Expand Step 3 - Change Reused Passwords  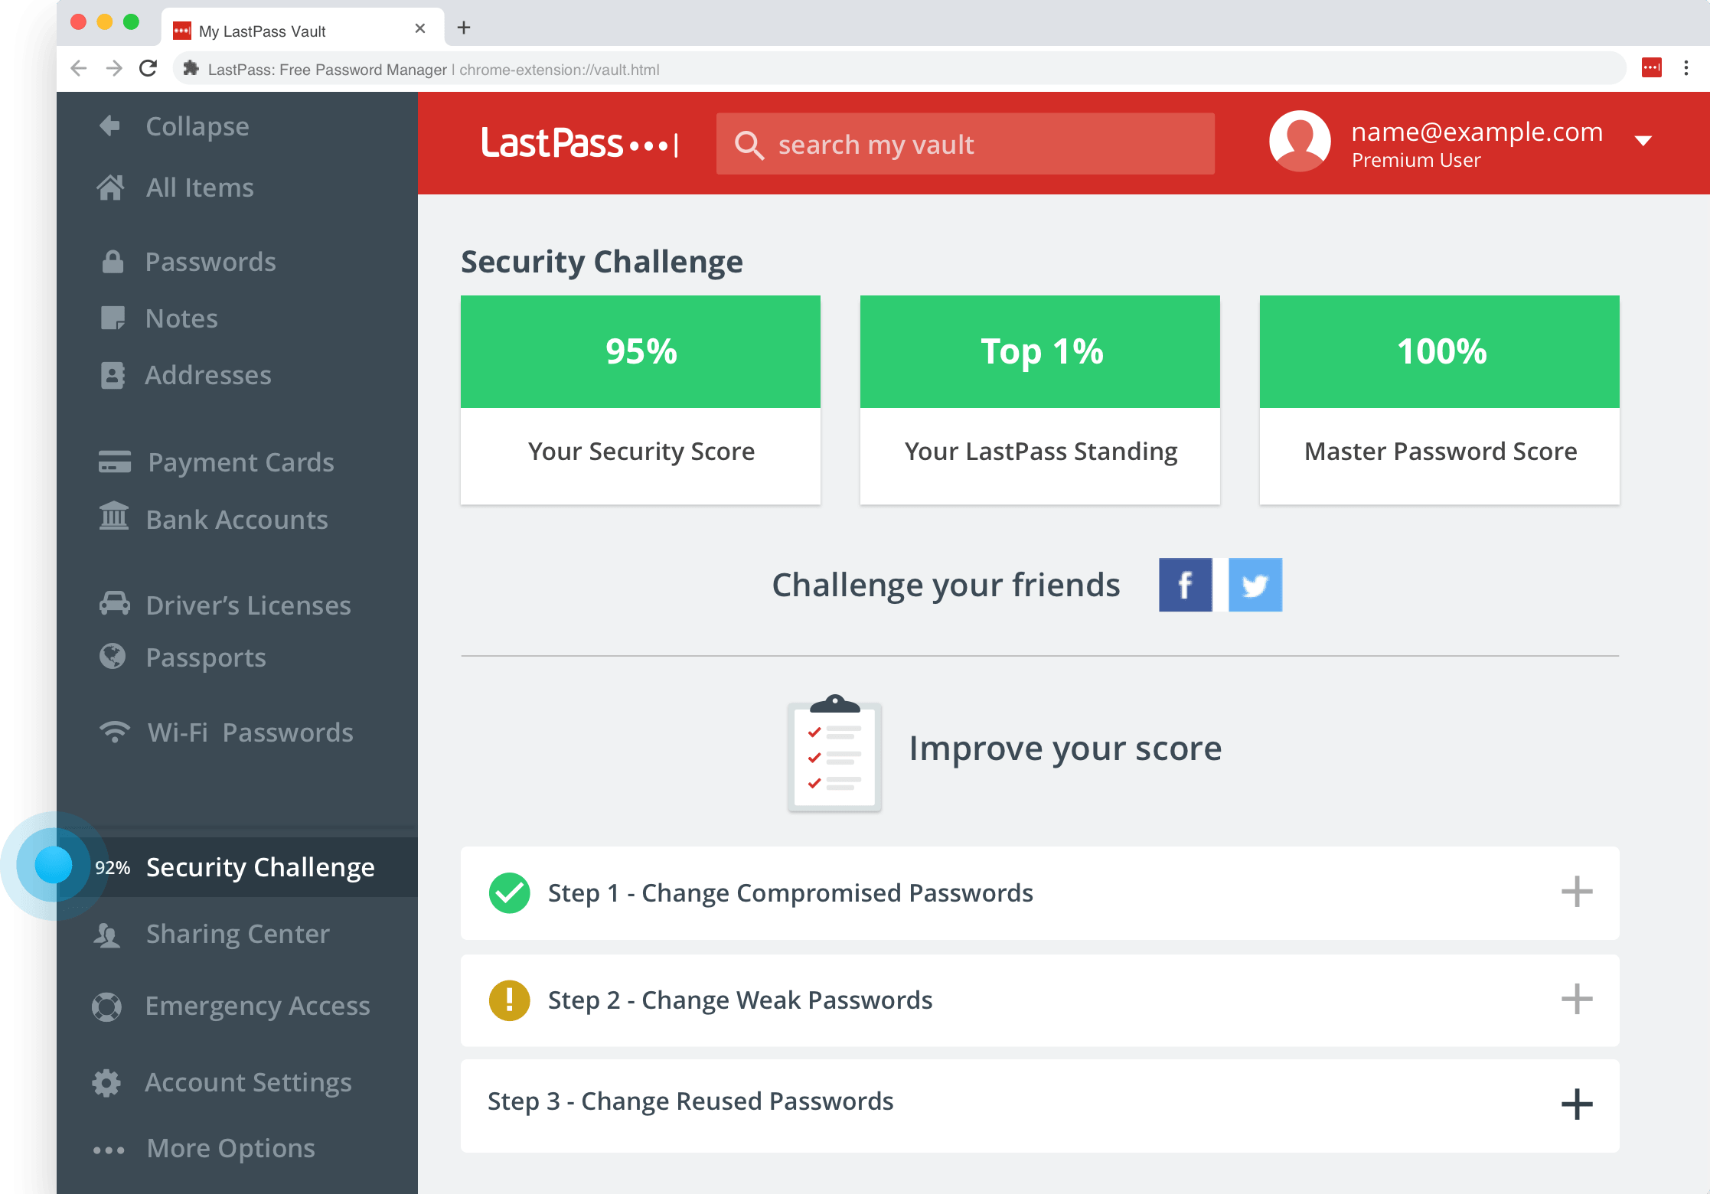(1576, 1104)
